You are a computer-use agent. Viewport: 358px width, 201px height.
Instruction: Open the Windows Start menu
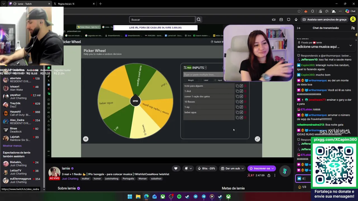click(130, 197)
